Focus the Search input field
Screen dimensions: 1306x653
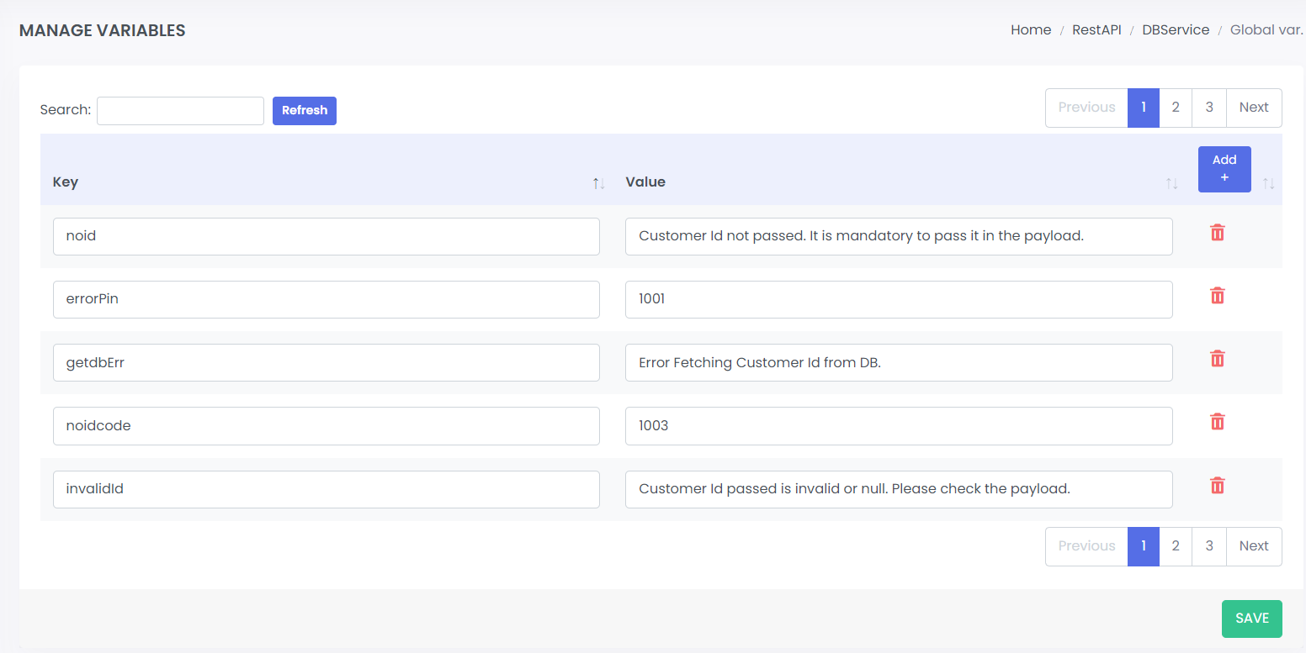coord(180,111)
